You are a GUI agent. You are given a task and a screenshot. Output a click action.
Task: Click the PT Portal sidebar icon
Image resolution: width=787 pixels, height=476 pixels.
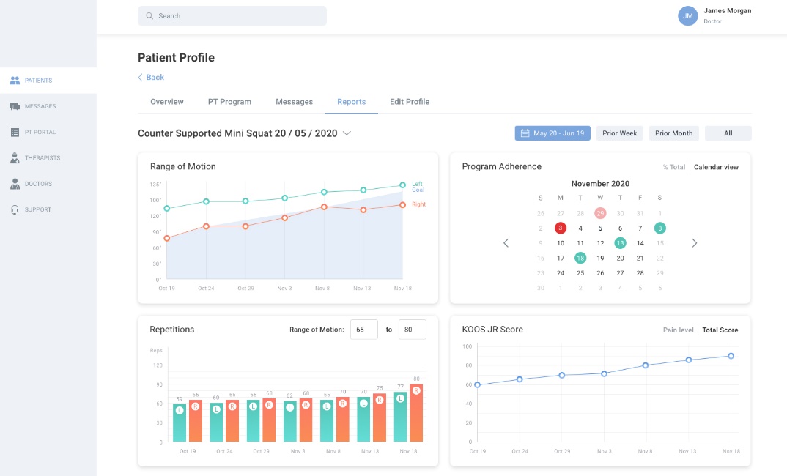15,133
